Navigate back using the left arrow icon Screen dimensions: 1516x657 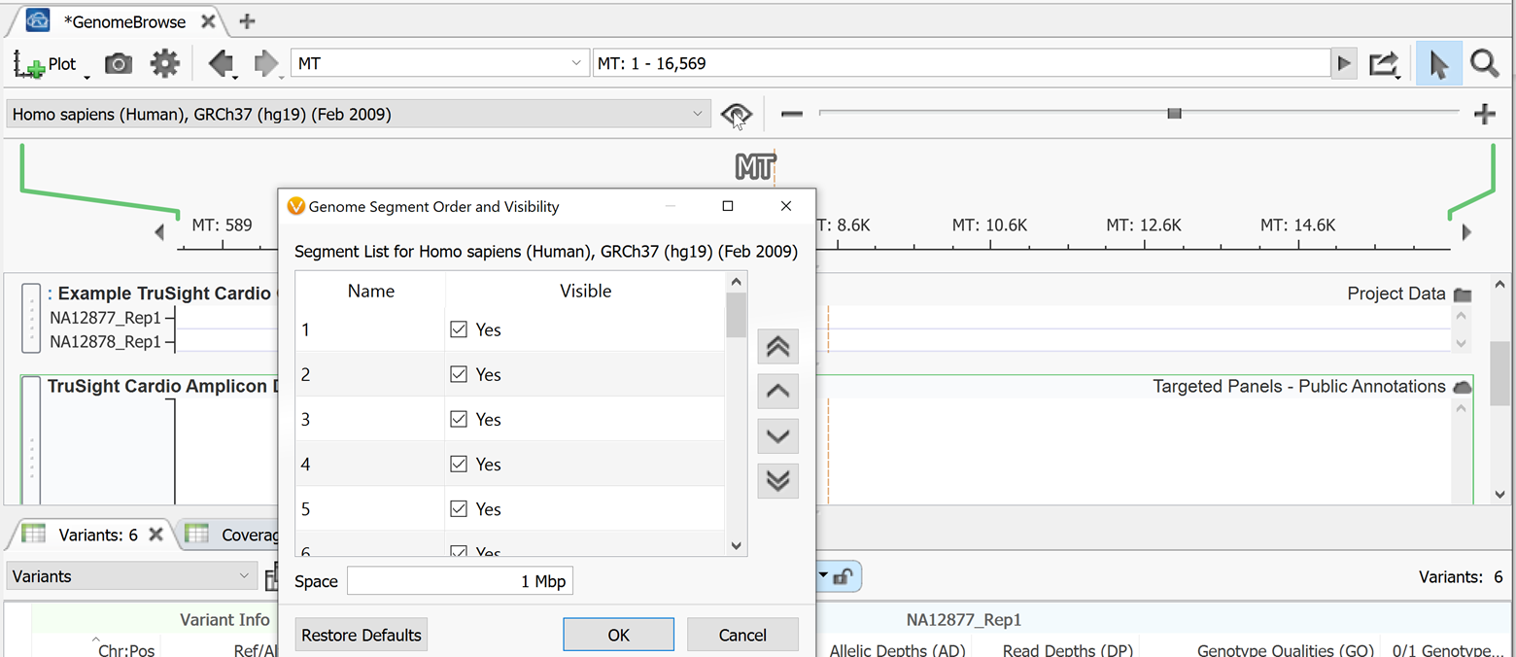click(223, 63)
